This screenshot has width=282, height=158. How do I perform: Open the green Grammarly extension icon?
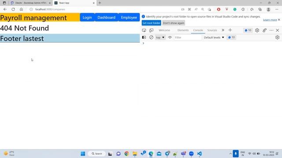click(235, 9)
